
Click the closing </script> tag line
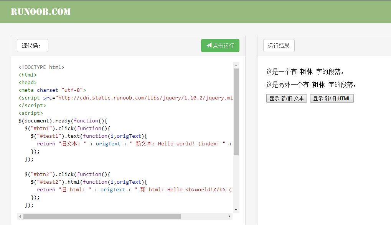point(32,105)
